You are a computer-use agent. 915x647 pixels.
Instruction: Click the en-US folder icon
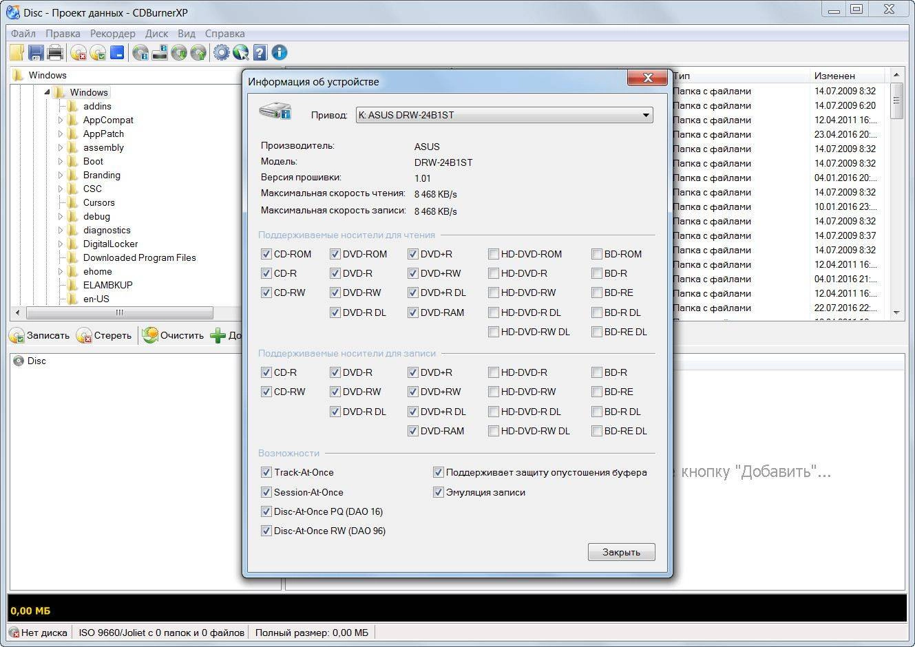tap(72, 299)
